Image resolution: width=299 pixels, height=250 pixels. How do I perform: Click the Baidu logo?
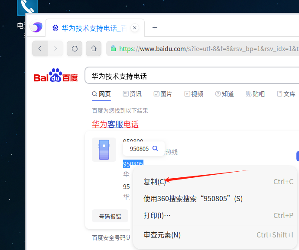[x=55, y=75]
